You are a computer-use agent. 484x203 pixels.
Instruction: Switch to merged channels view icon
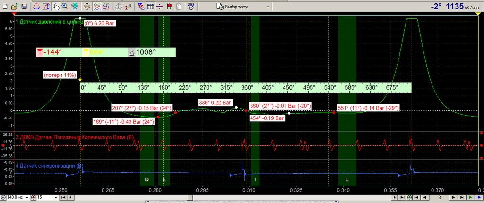[x=87, y=6]
